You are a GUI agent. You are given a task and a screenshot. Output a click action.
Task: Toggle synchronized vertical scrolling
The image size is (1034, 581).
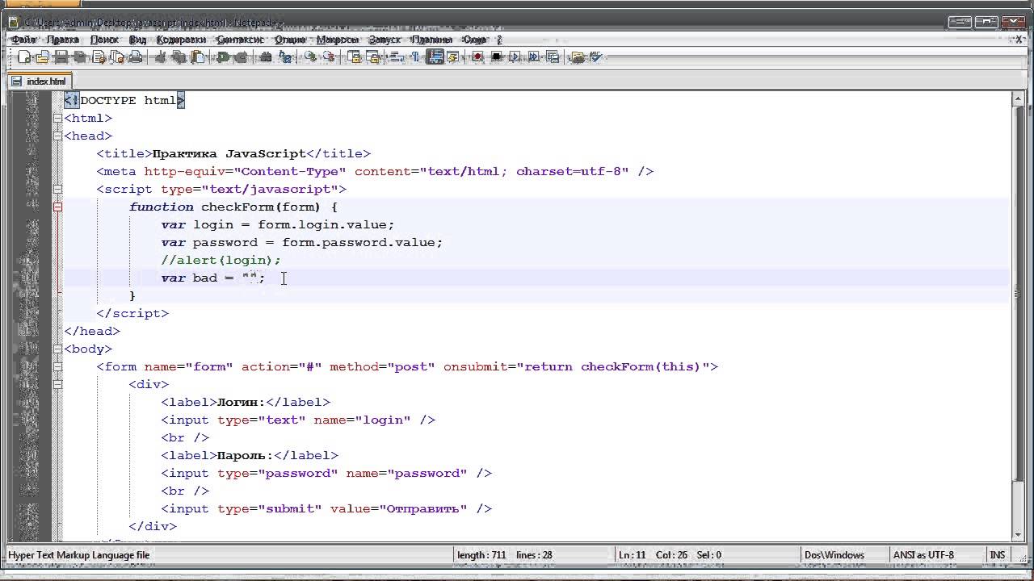(354, 57)
